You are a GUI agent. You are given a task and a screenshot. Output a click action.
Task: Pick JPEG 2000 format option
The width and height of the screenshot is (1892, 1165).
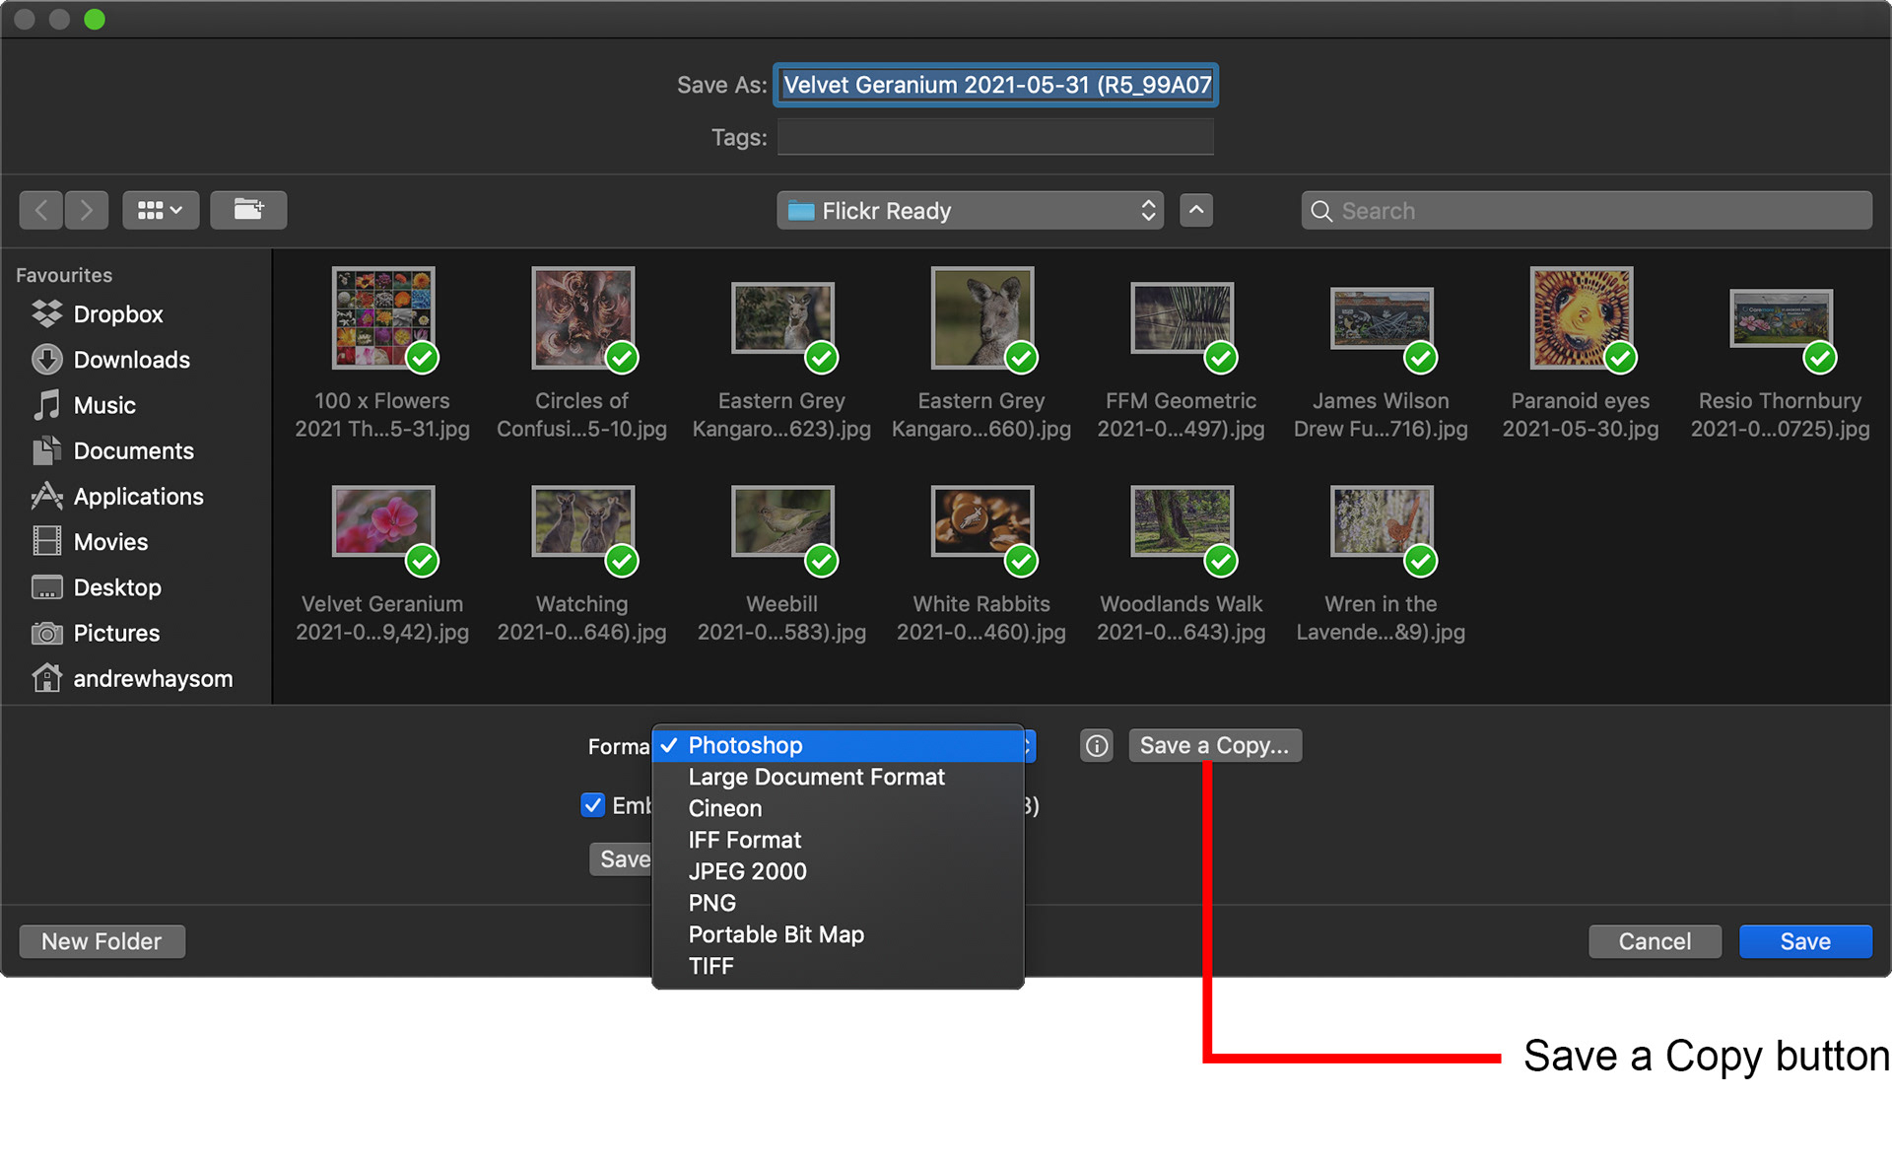[747, 871]
